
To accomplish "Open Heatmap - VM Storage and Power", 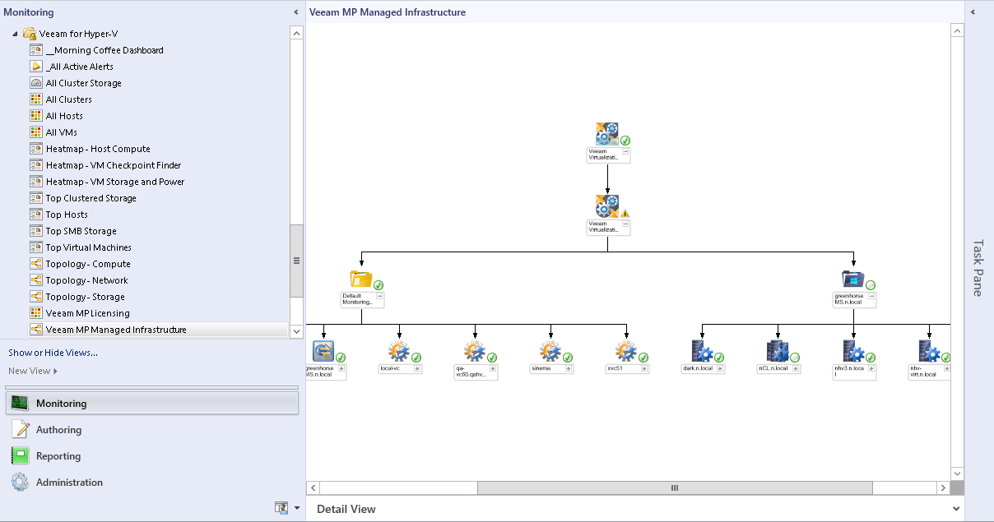I will (115, 182).
